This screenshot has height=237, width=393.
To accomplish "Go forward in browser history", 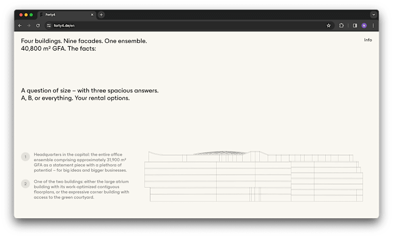I will [x=29, y=26].
